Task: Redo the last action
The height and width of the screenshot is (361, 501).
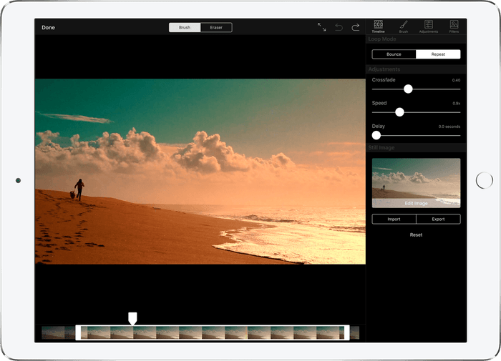Action: coord(356,27)
